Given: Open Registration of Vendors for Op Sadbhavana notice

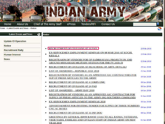Looking at the screenshot, I should point(90,61).
